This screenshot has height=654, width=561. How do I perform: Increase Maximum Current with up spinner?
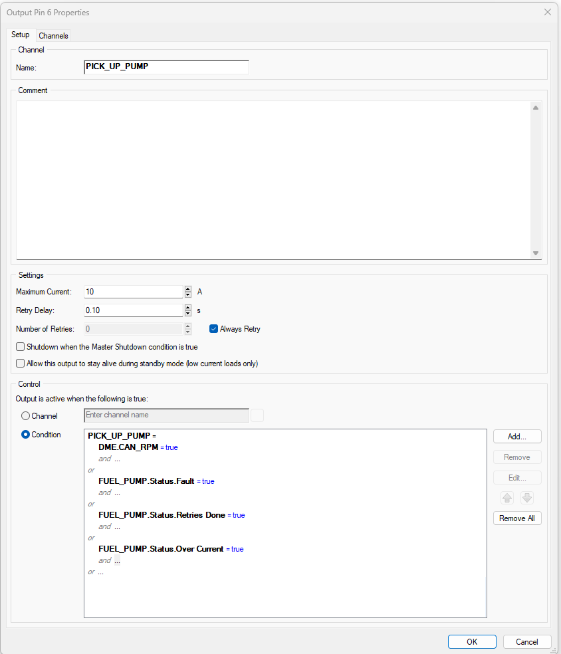[188, 289]
